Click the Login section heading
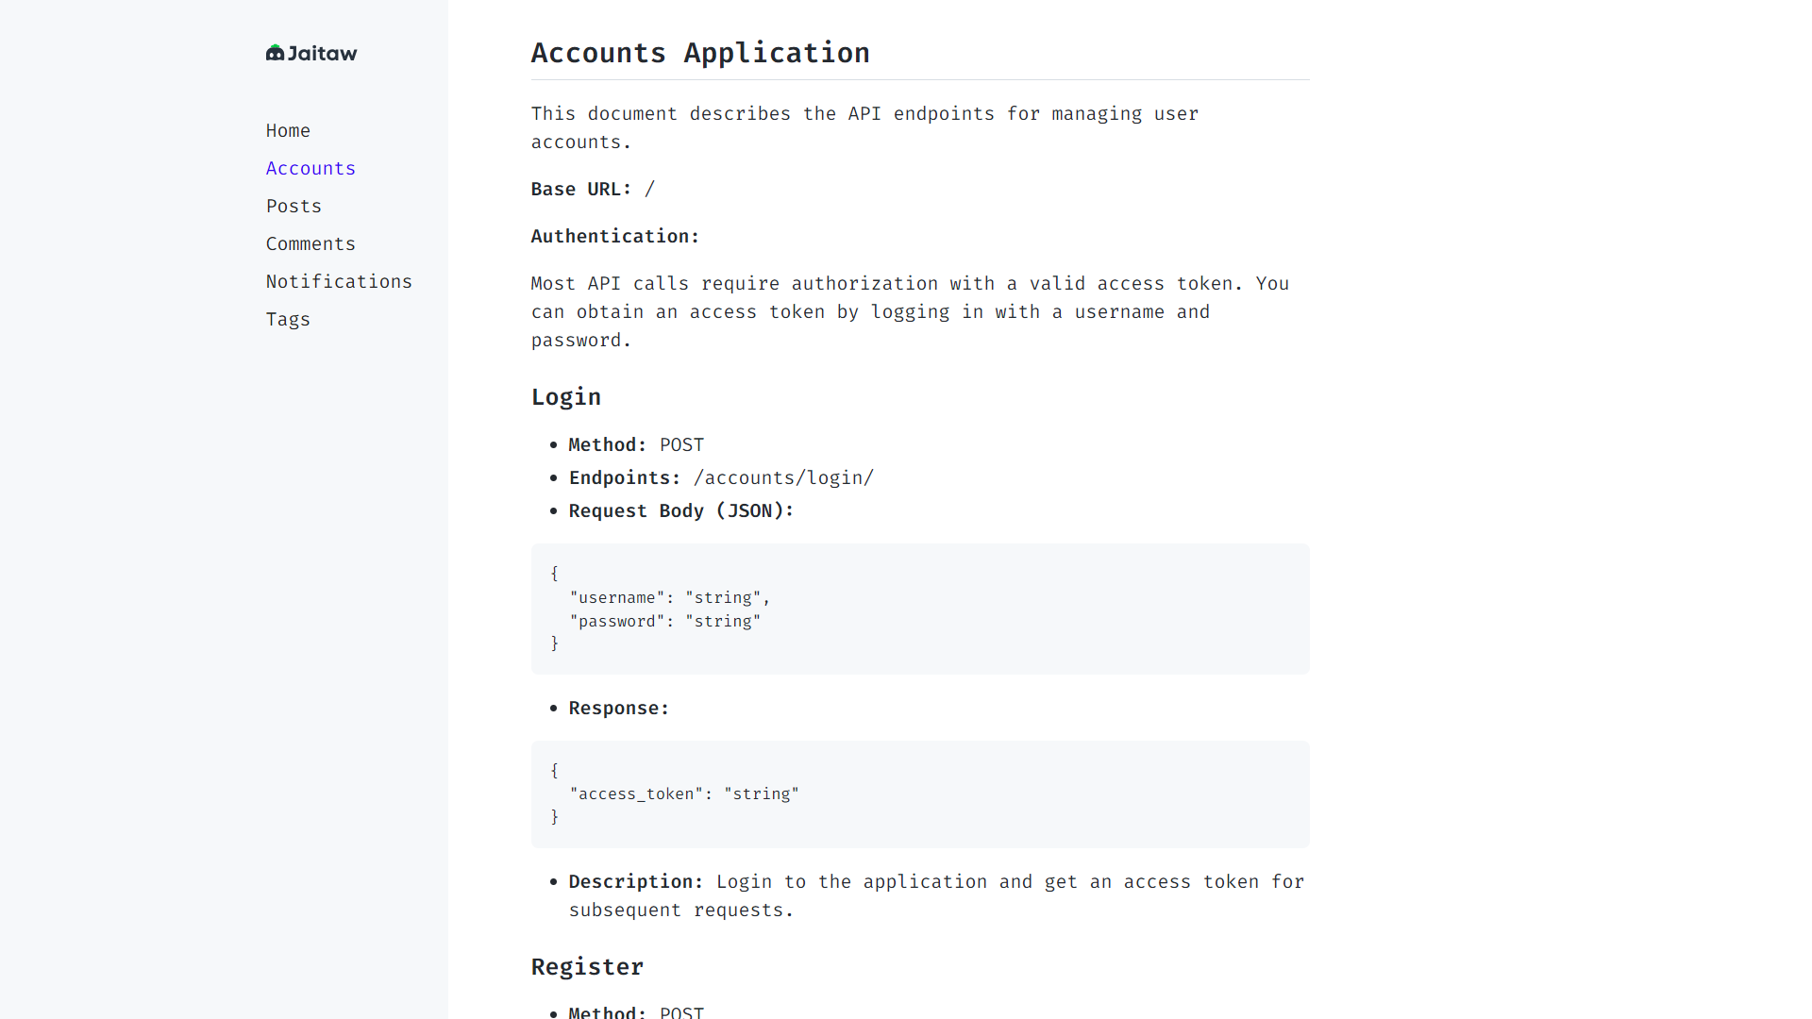The image size is (1812, 1019). [566, 397]
